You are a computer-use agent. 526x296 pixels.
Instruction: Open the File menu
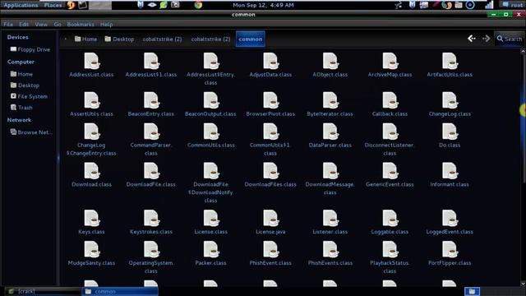coord(8,24)
